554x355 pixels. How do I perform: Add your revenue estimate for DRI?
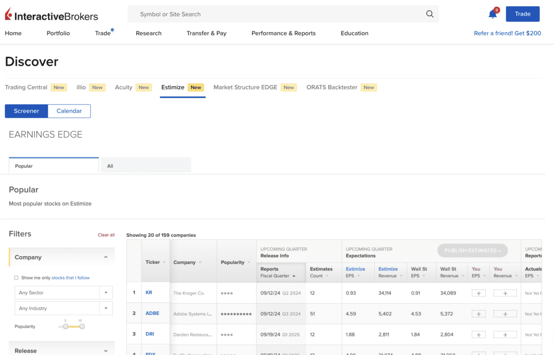click(x=505, y=335)
